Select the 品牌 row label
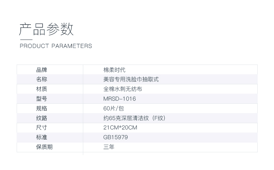This screenshot has width=274, height=170. pos(42,70)
